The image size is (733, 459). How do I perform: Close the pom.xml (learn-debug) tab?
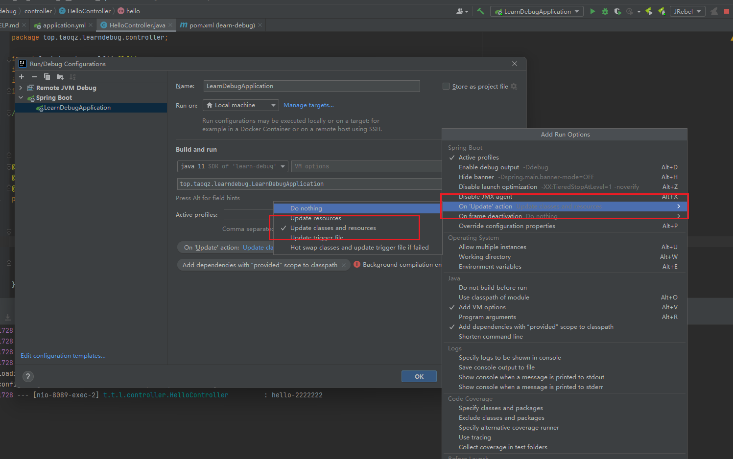260,25
